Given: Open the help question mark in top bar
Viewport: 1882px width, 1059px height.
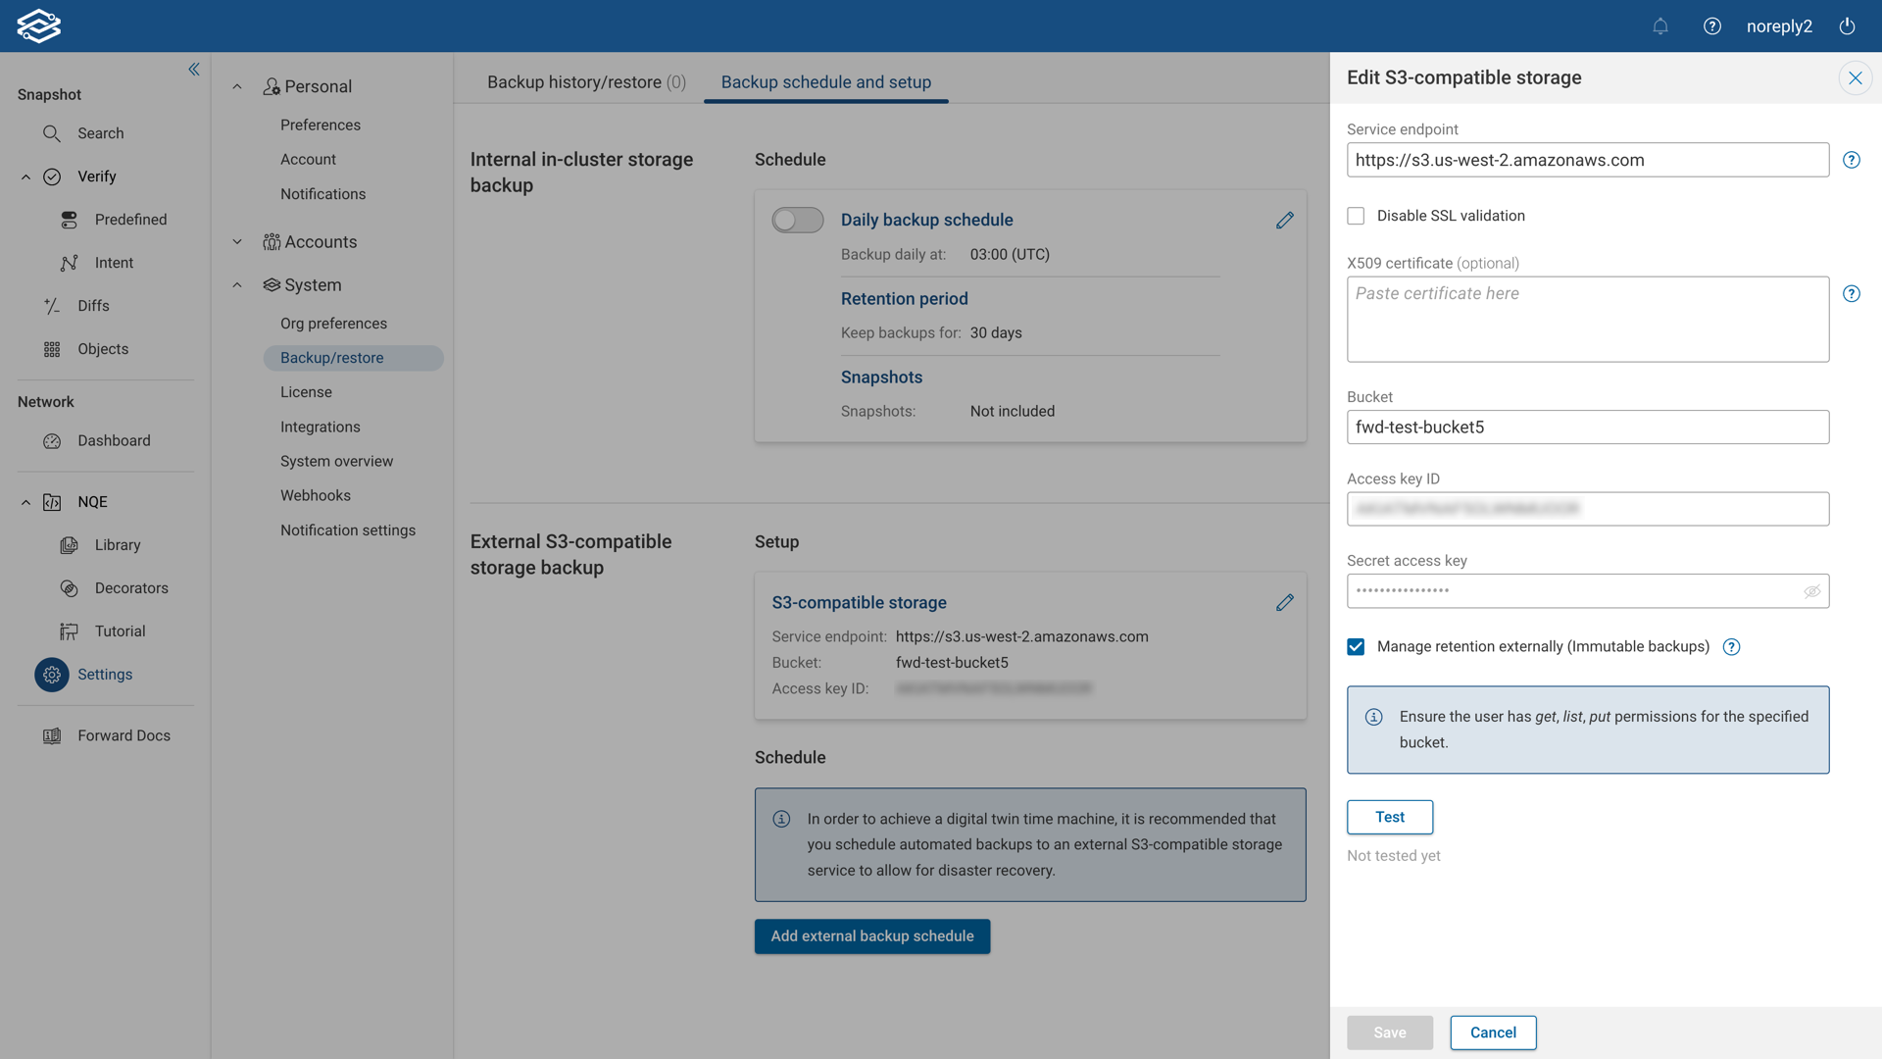Looking at the screenshot, I should (1711, 26).
